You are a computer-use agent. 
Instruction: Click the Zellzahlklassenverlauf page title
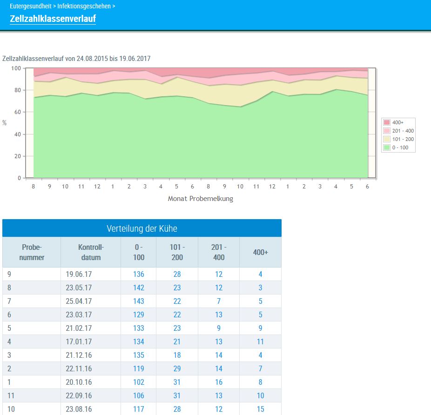click(x=53, y=19)
